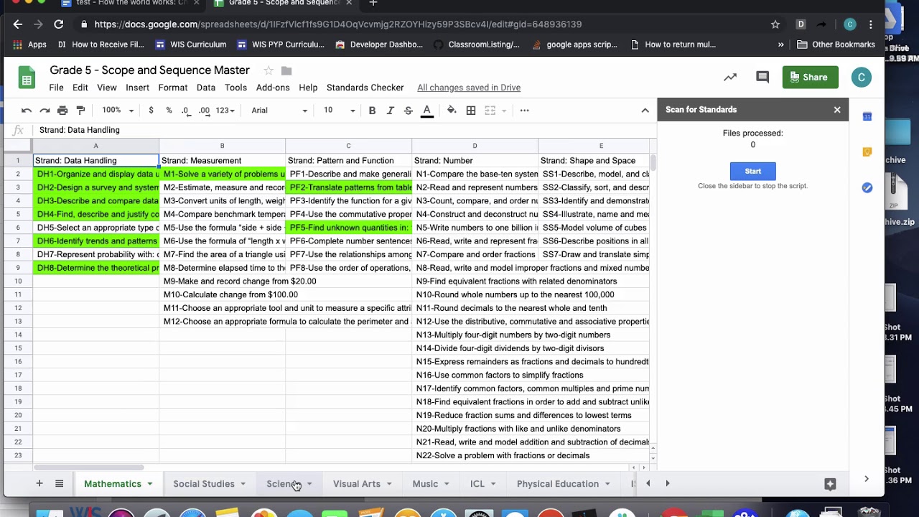Open zoom level 100% dropdown

[118, 110]
